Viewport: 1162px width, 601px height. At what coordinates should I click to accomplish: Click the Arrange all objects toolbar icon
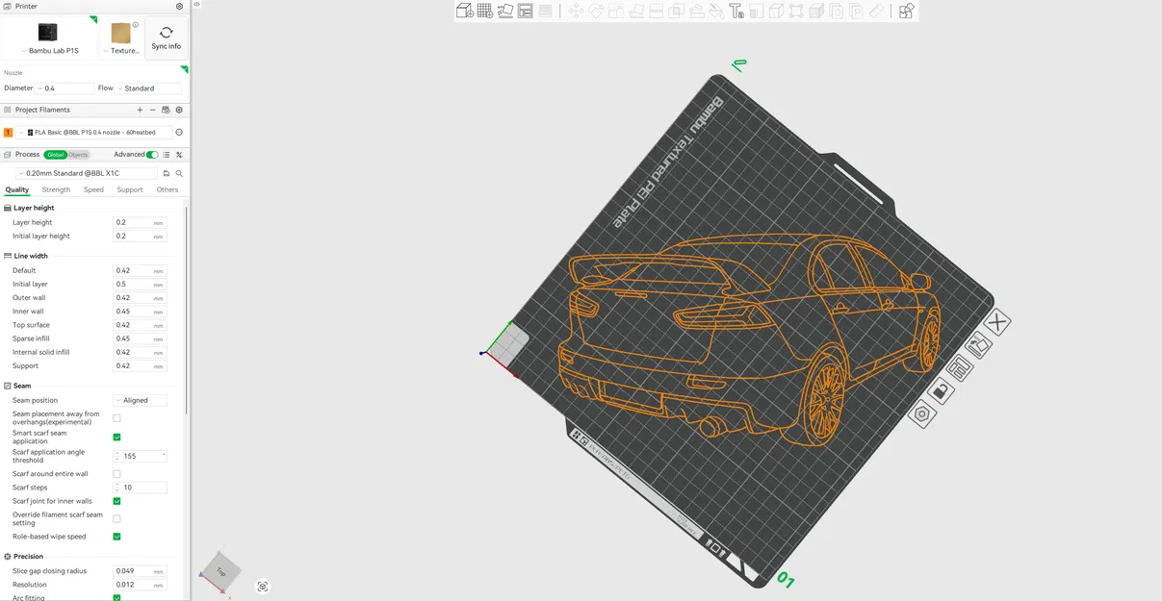point(526,12)
